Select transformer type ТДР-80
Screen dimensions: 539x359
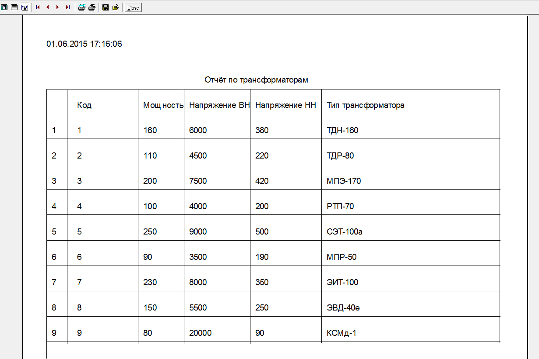[x=340, y=155]
